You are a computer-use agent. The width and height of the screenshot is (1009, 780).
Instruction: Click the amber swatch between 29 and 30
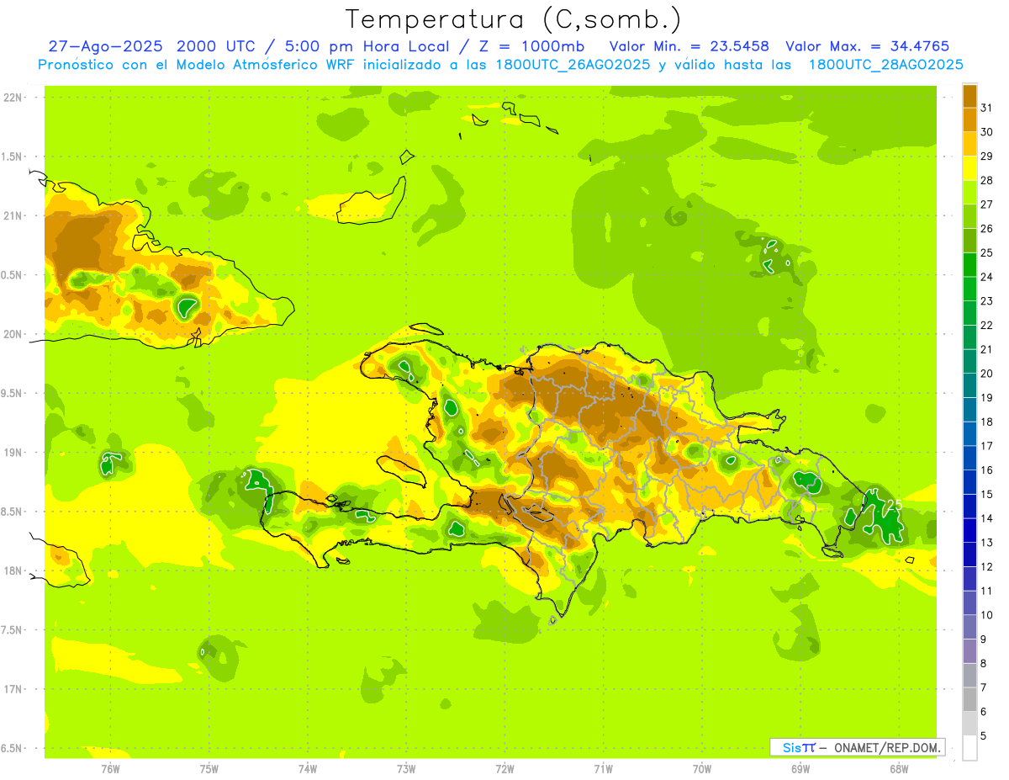tap(969, 144)
